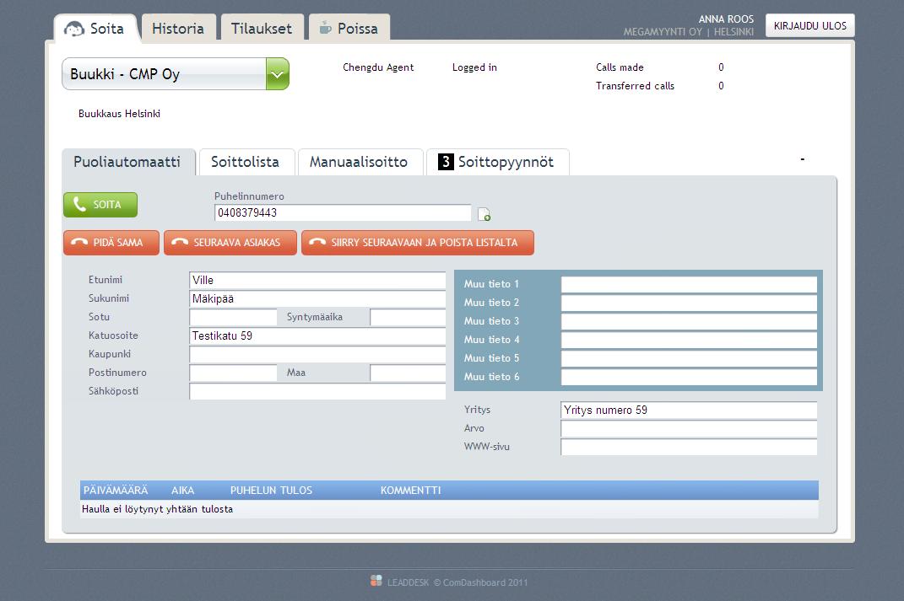
Task: Click the Muu tieto 6 input field
Action: tap(689, 377)
